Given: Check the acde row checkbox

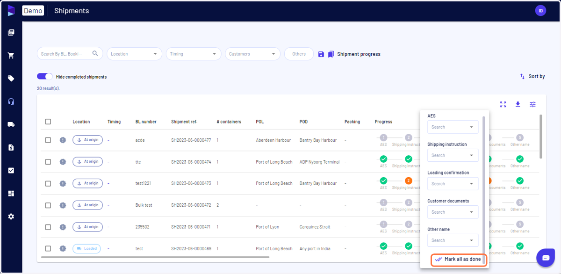Looking at the screenshot, I should click(48, 140).
